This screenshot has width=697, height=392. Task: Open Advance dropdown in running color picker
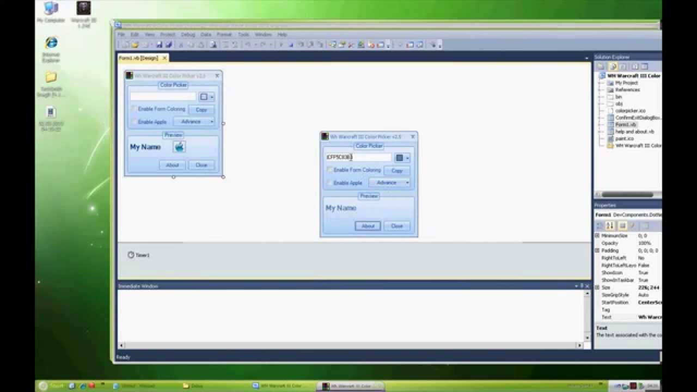[389, 182]
